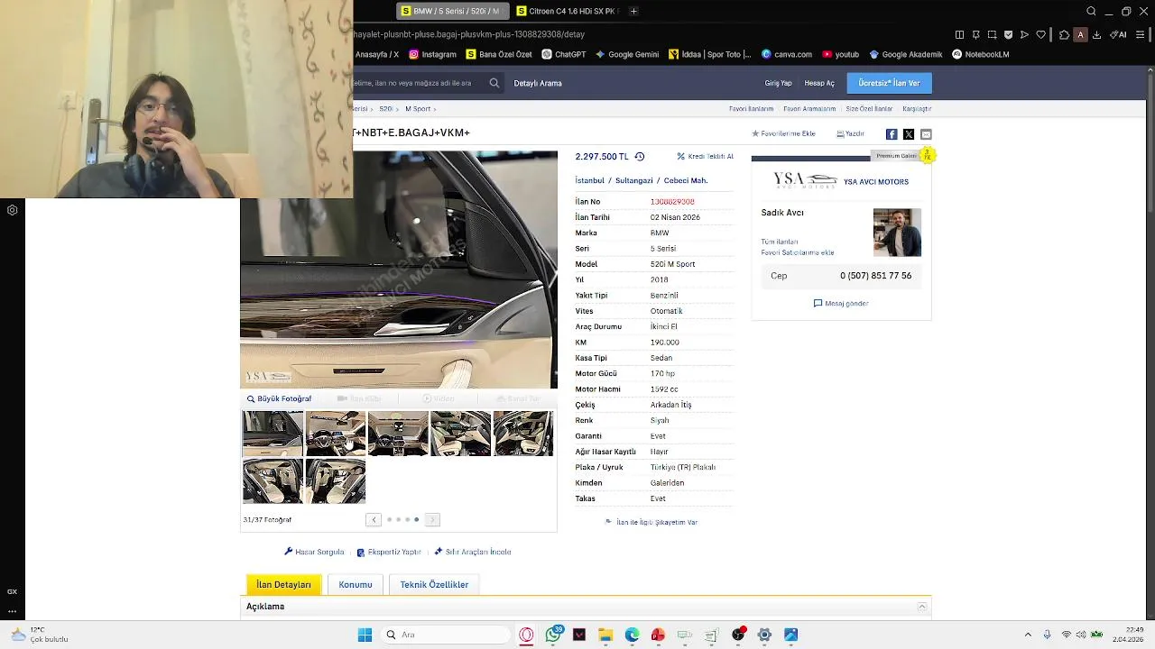Open Detaylı Arama
The height and width of the screenshot is (649, 1155).
click(x=538, y=83)
